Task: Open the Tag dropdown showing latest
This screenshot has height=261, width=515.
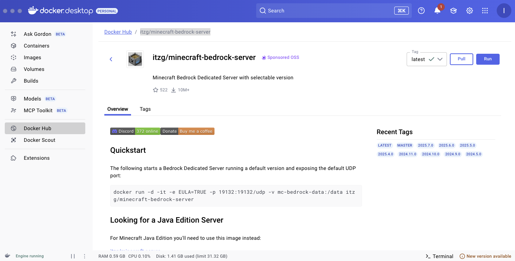Action: point(427,59)
